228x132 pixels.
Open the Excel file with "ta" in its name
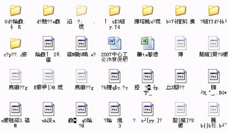(x=147, y=43)
